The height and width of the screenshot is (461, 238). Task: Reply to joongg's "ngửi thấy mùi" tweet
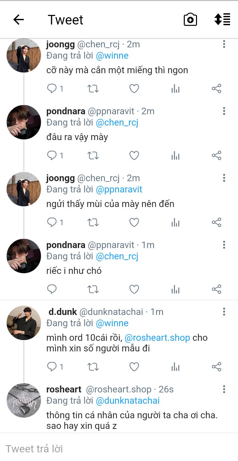coord(52,222)
